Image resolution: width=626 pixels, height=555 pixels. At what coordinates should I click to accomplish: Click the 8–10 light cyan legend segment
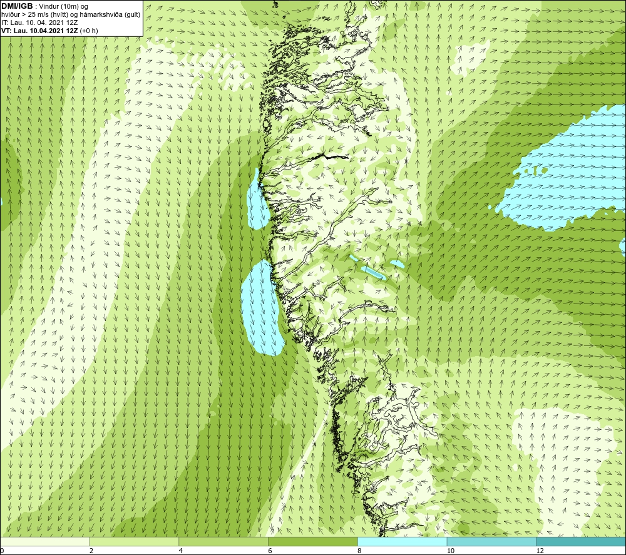click(x=403, y=541)
